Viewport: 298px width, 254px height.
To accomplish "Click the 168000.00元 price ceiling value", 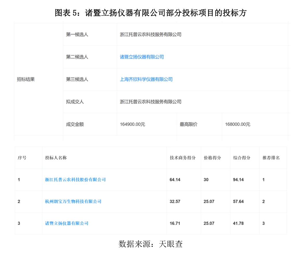I will click(237, 124).
